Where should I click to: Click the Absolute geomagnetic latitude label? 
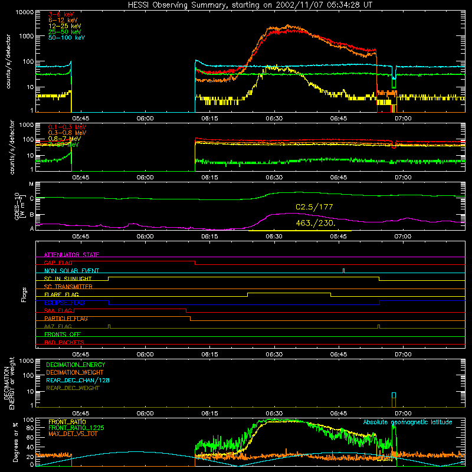[x=408, y=422]
